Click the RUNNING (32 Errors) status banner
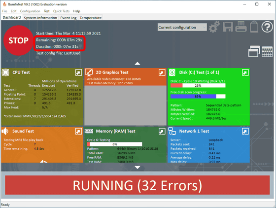Screen dimensions: 276x208 [x=138, y=185]
